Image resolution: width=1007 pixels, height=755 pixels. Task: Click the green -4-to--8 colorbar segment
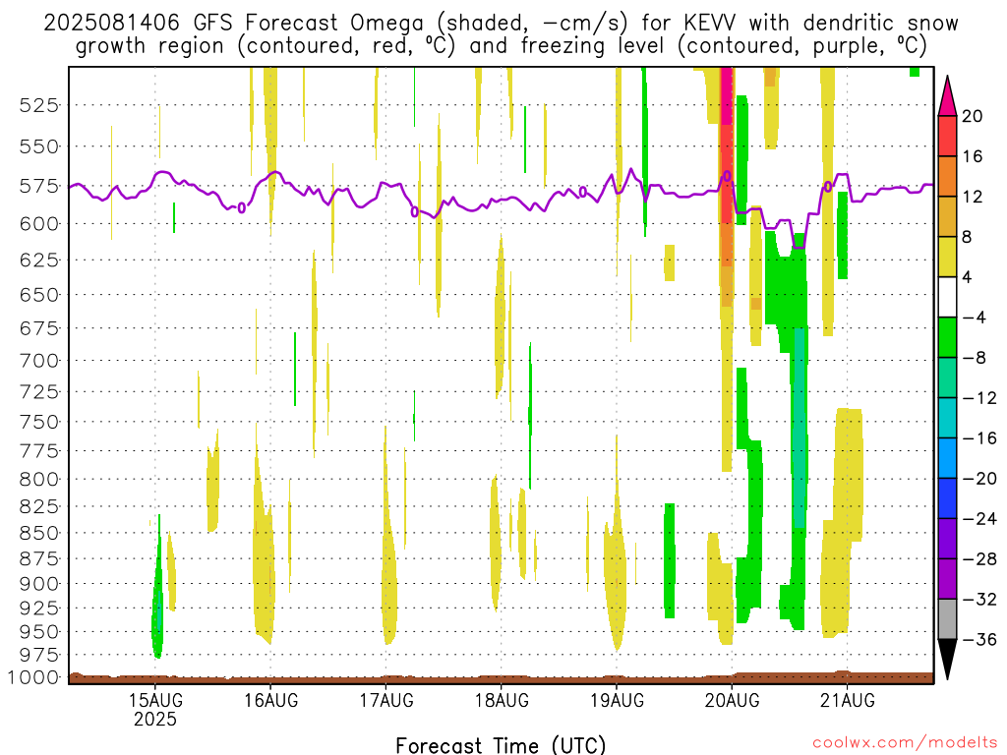point(947,338)
